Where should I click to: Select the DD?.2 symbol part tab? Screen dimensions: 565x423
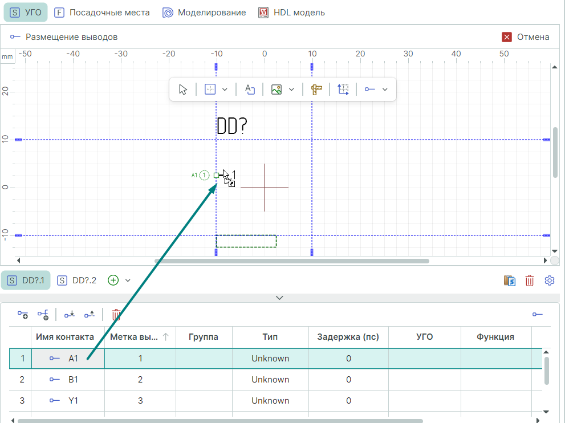78,280
